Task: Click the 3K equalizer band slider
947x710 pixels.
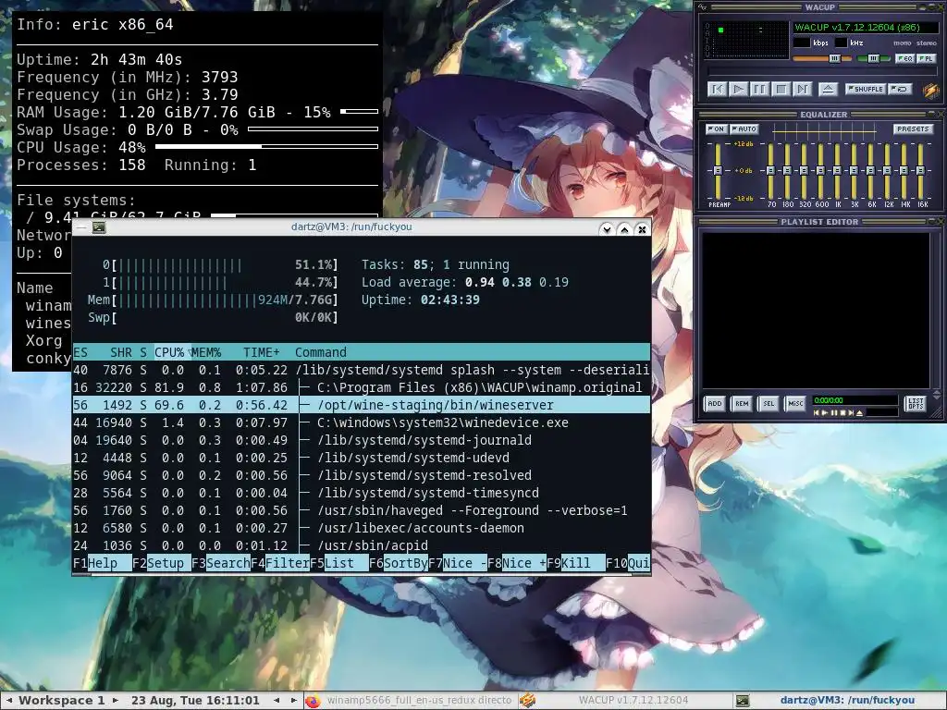Action: 854,171
